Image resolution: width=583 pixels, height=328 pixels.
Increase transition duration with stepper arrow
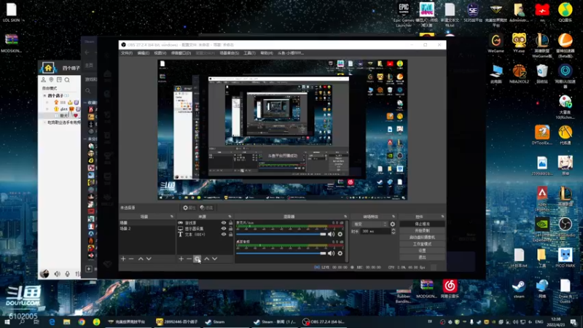394,230
